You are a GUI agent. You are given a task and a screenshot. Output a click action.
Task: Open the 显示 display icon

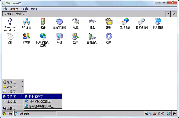[76, 38]
